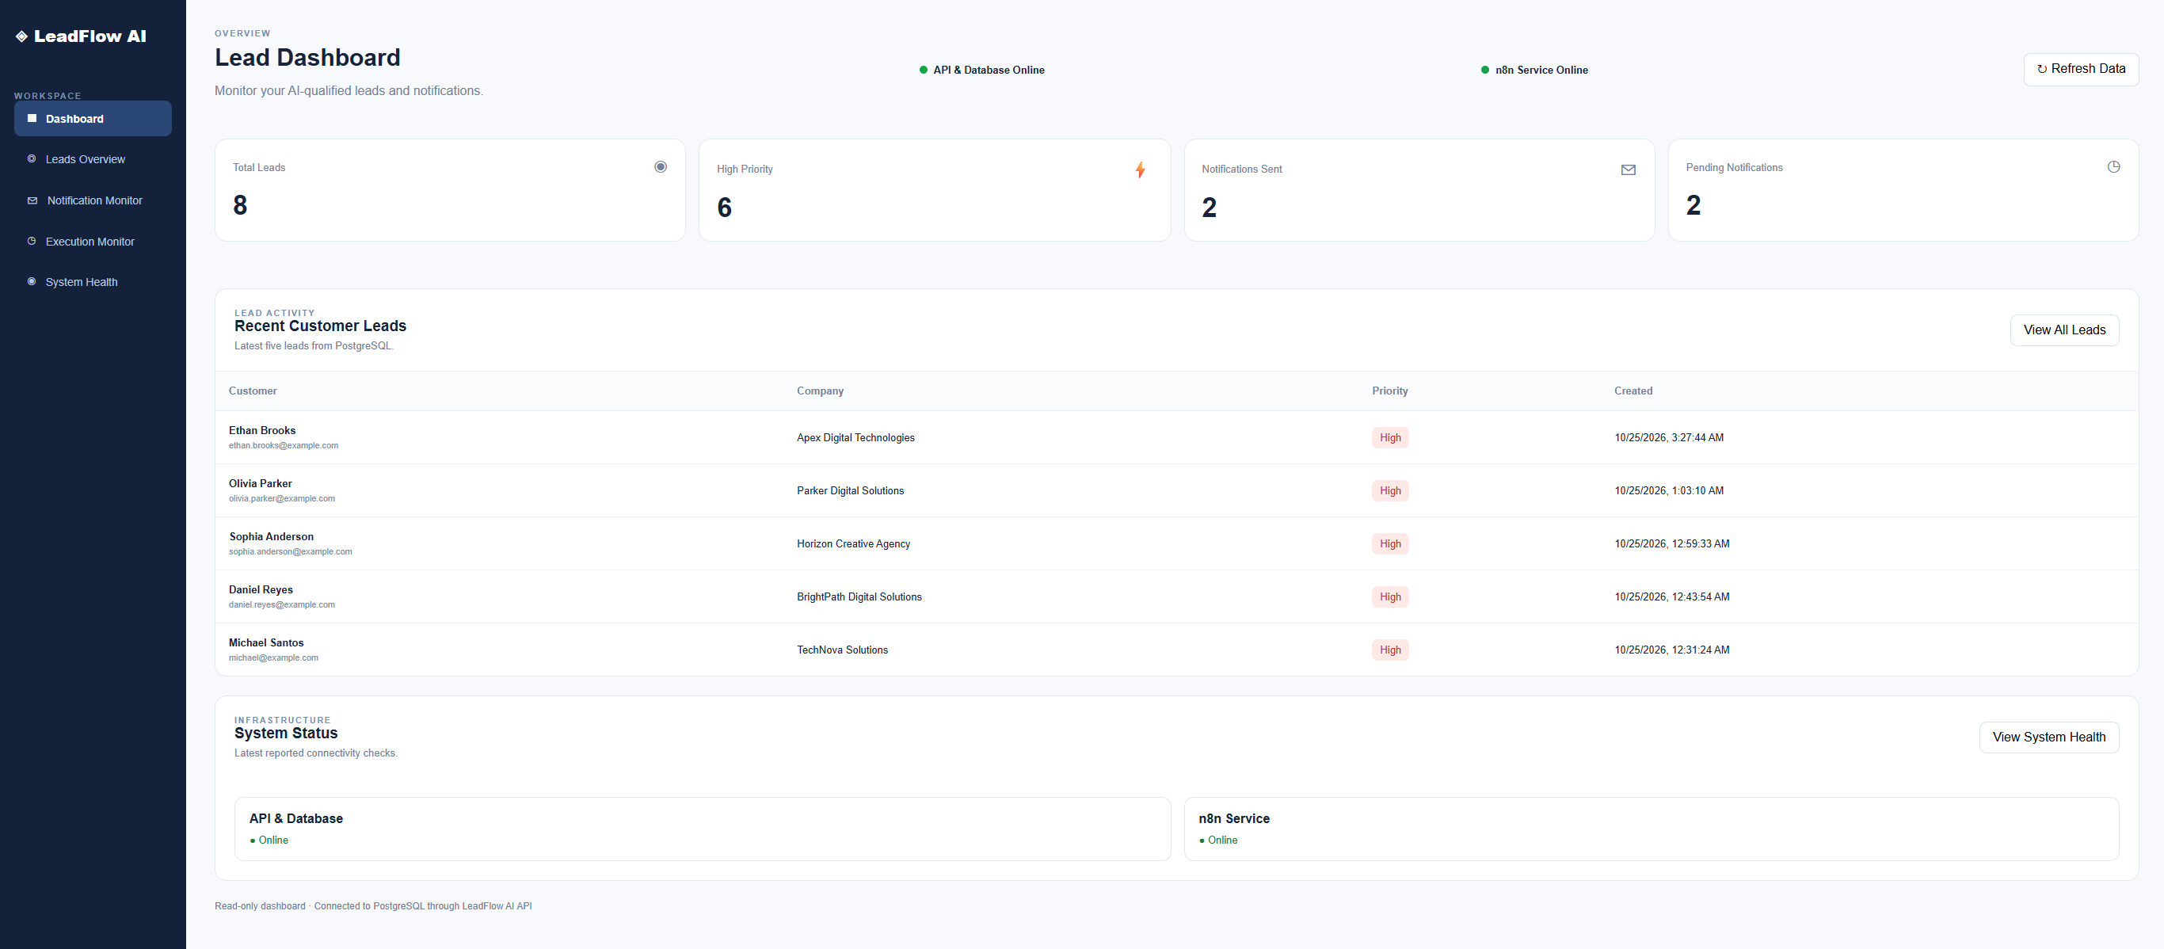
Task: Click the green dot beside n8n Service Online
Action: (1484, 70)
